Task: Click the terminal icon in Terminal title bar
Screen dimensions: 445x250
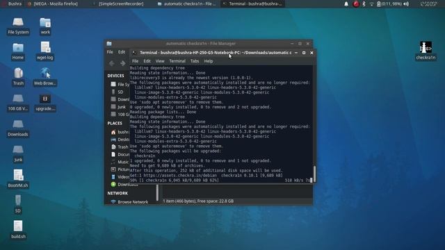Action: point(134,53)
